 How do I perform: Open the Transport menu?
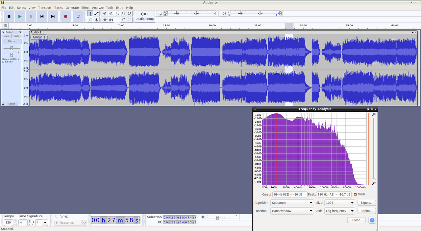point(45,8)
